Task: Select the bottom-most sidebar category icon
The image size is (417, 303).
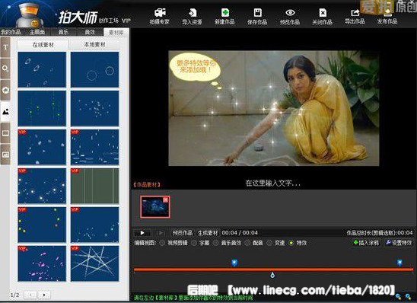Action: (x=5, y=155)
